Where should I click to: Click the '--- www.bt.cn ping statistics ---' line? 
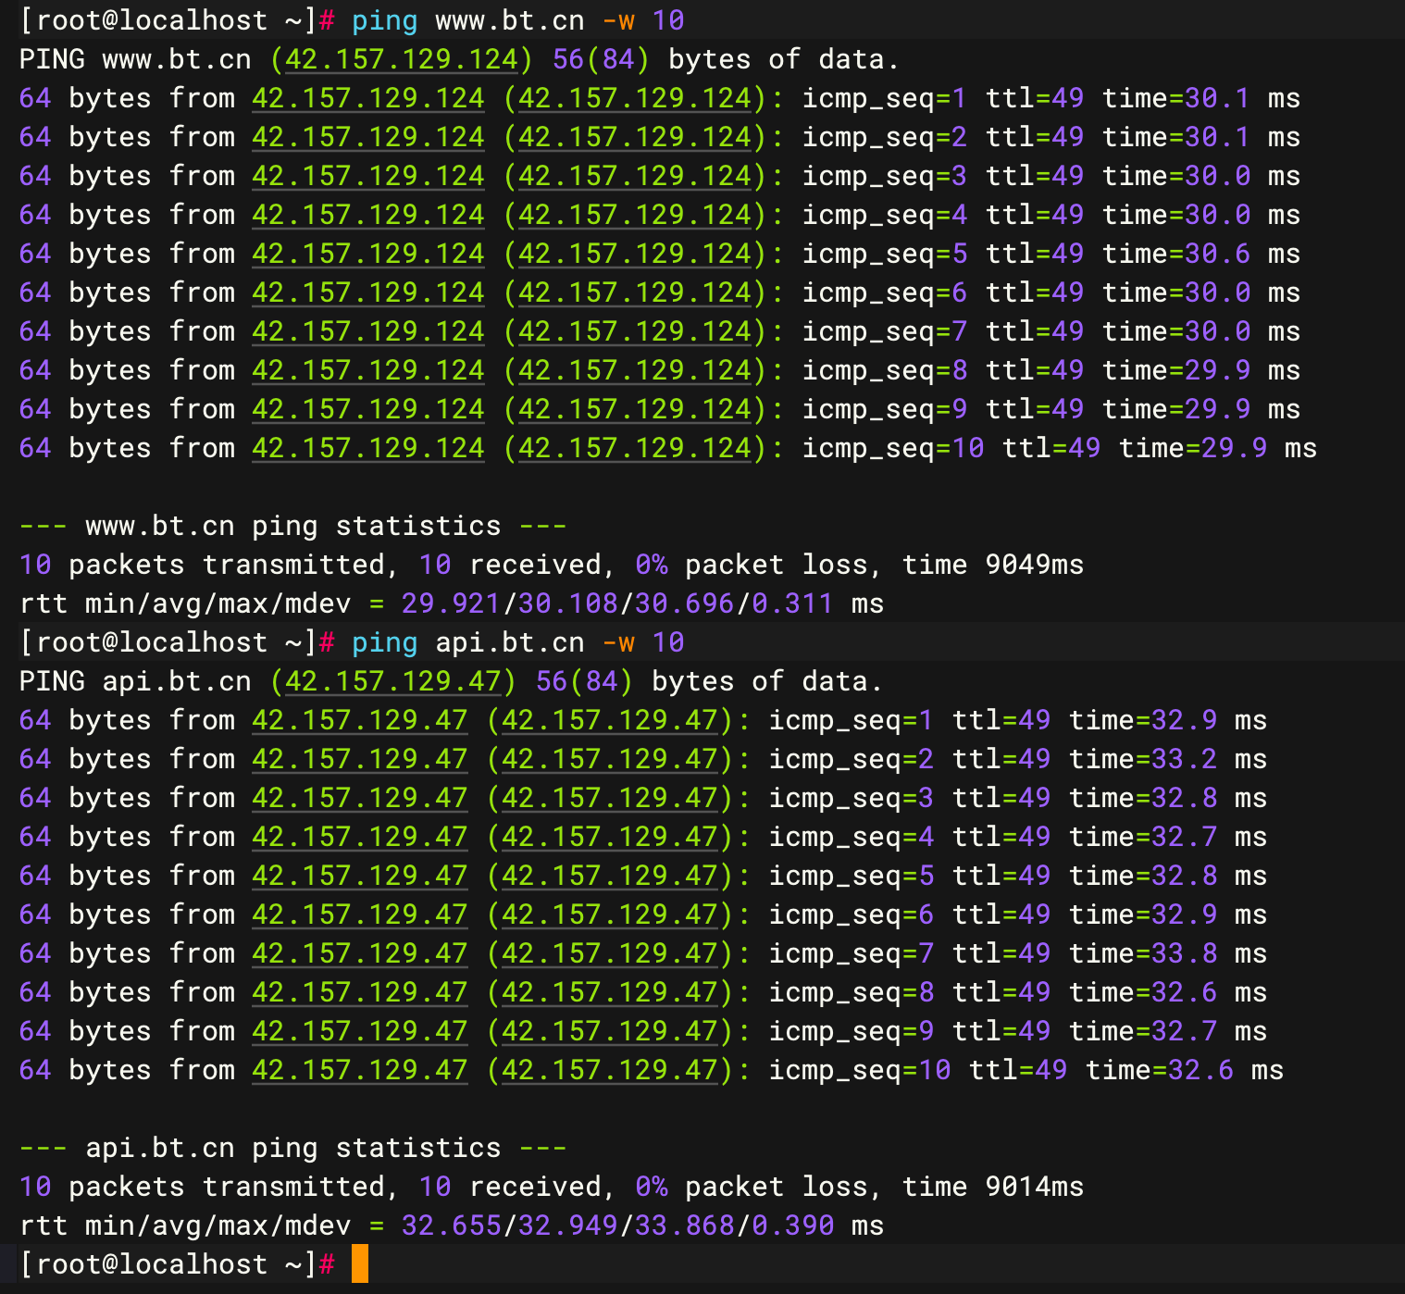click(x=293, y=526)
